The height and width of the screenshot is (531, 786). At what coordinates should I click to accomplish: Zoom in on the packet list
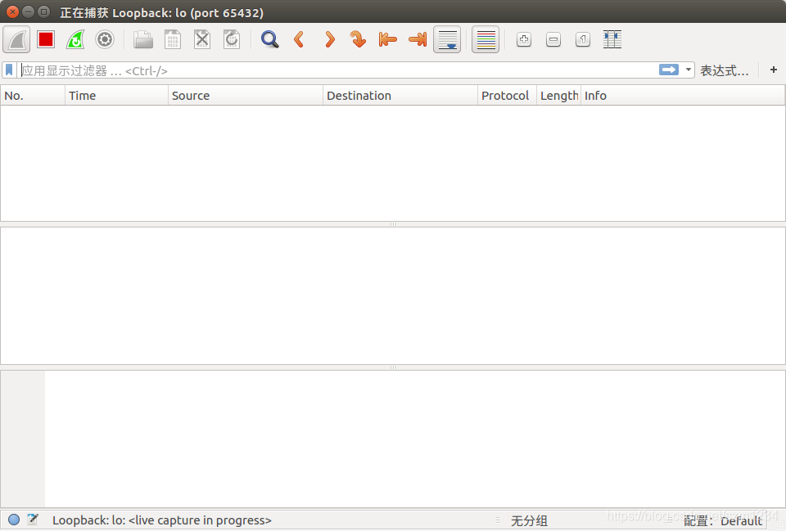[523, 39]
